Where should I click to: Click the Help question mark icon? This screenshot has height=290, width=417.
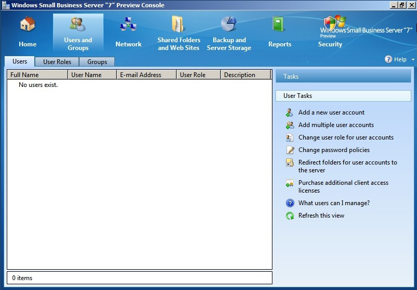tap(388, 59)
